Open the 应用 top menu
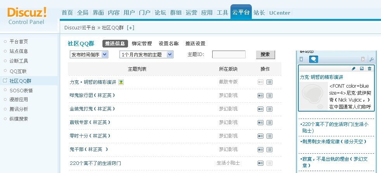381x173 pixels. (207, 13)
